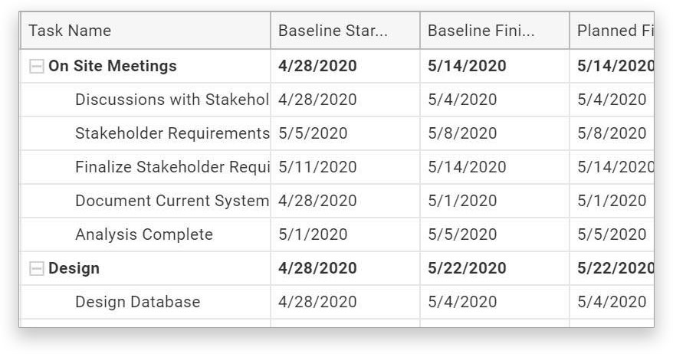Click Design baseline finish date 5/22/2020

click(x=467, y=268)
